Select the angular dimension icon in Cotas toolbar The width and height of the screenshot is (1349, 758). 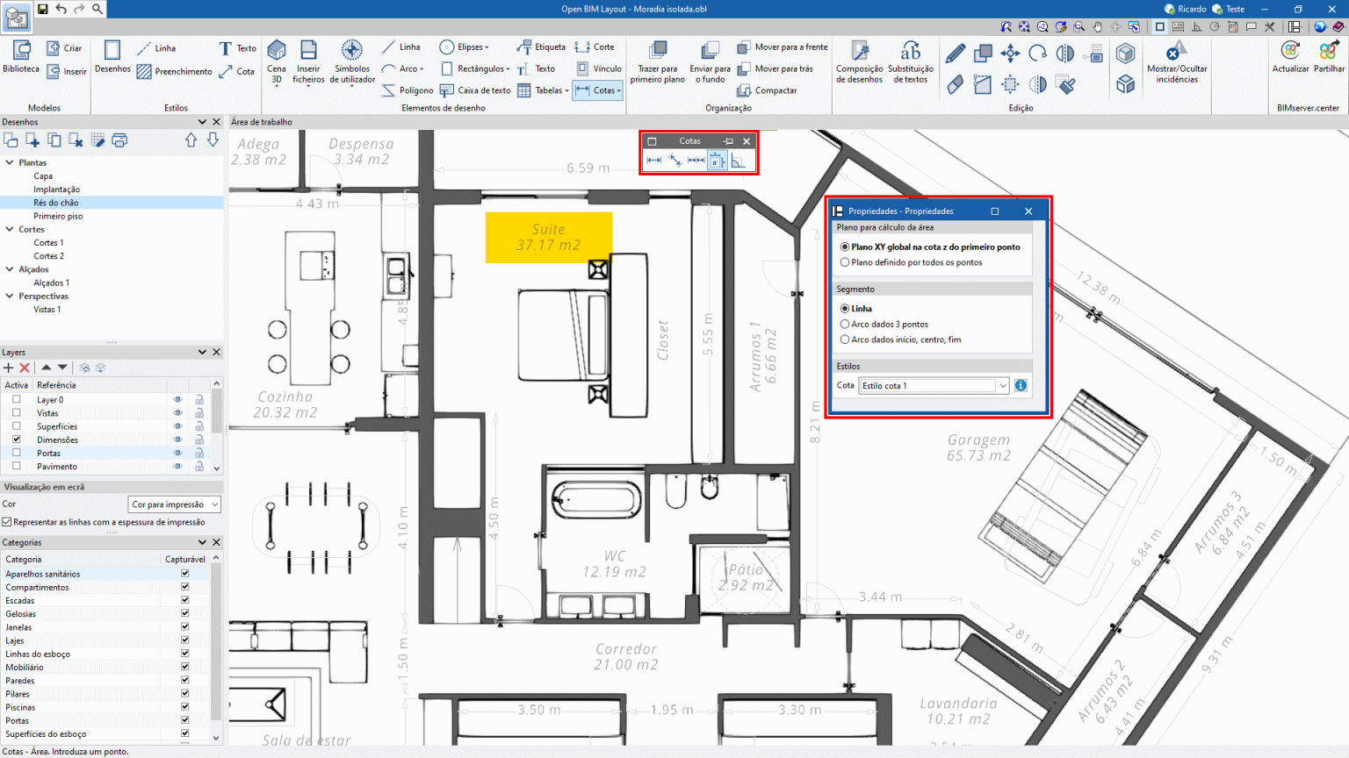(738, 161)
